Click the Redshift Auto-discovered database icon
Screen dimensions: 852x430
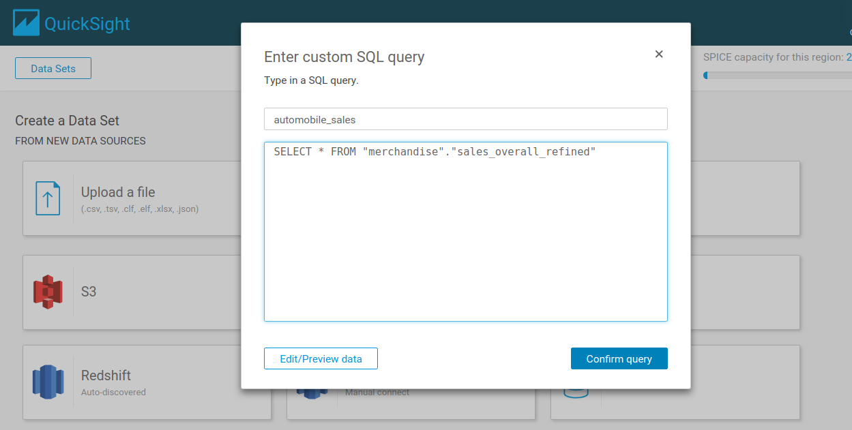tap(48, 382)
